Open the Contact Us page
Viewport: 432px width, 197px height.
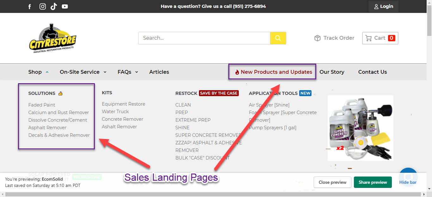[373, 72]
